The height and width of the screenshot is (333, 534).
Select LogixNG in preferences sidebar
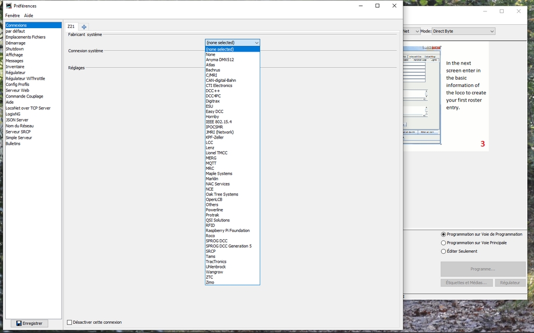[33, 114]
